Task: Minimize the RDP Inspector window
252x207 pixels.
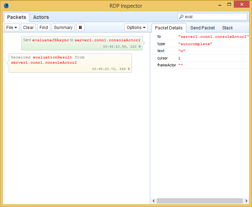Action: point(220,5)
